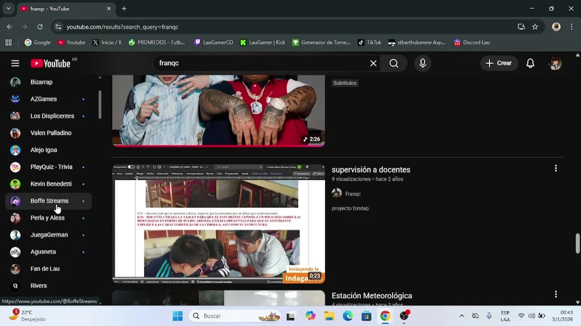Image resolution: width=581 pixels, height=326 pixels.
Task: Open TikTok bookmark
Action: point(370,43)
